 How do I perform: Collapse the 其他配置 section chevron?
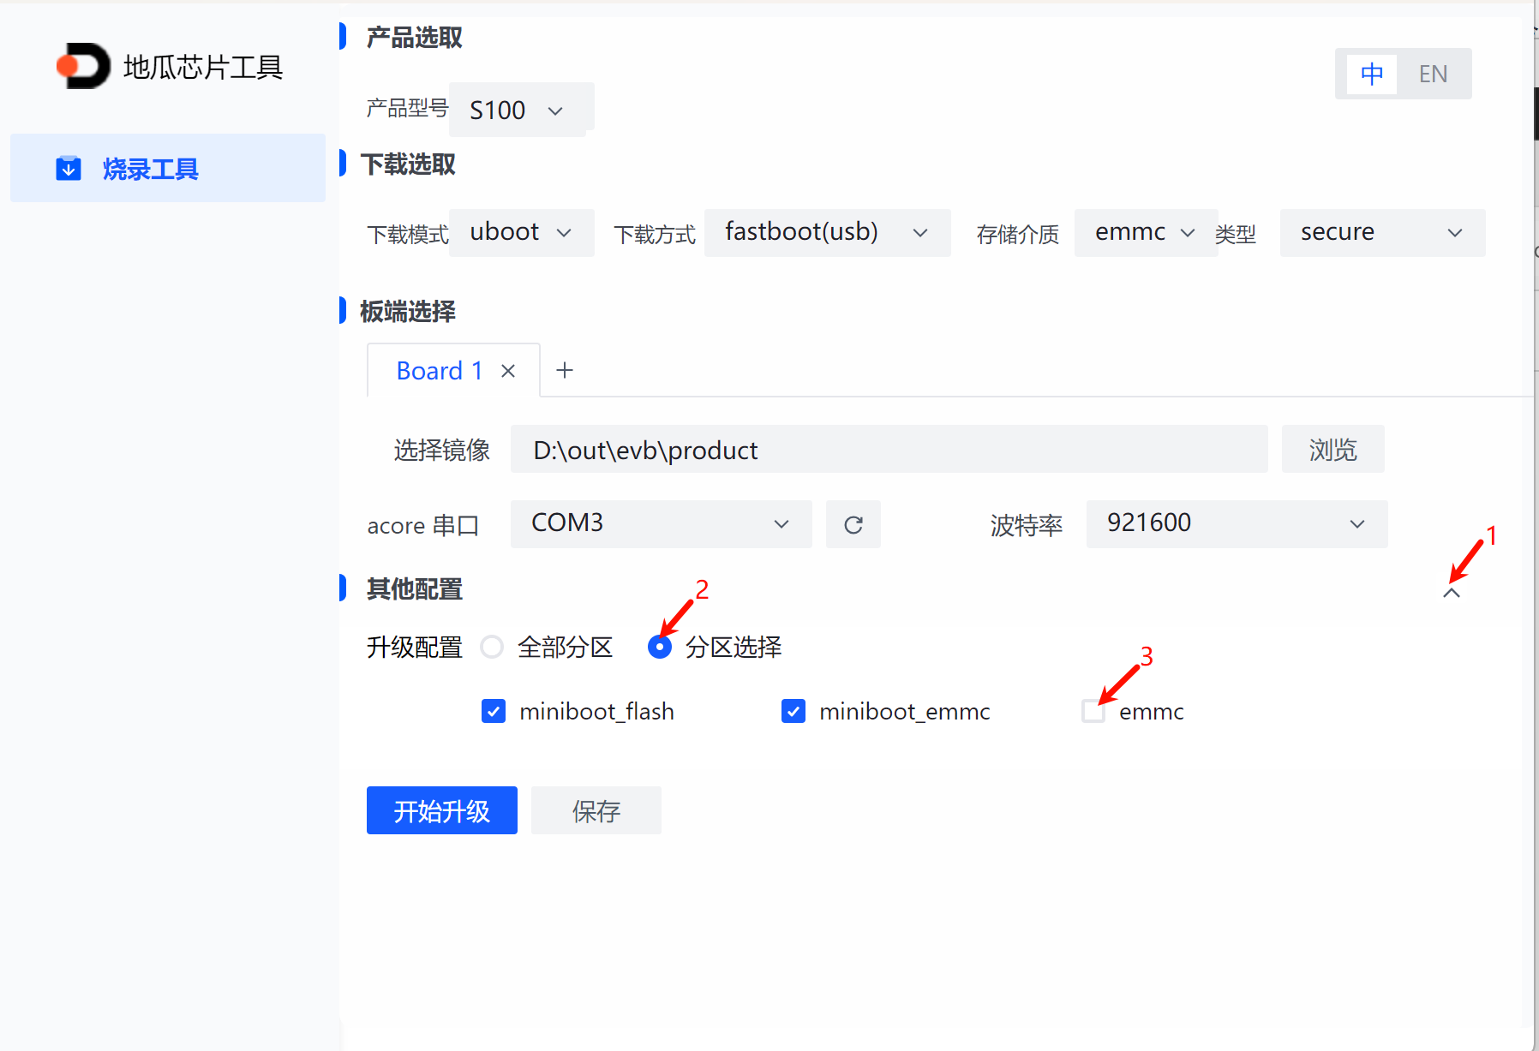pos(1451,593)
